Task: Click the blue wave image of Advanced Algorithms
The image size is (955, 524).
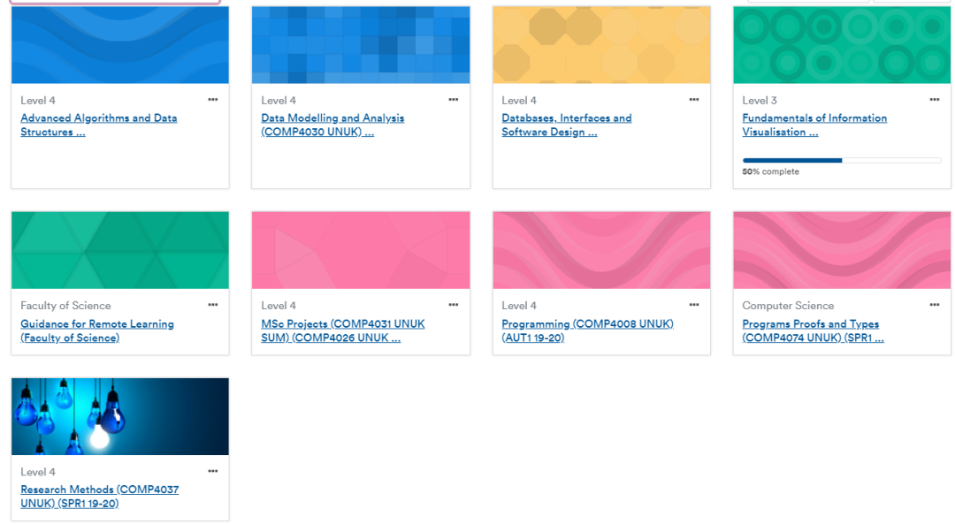Action: [x=120, y=45]
